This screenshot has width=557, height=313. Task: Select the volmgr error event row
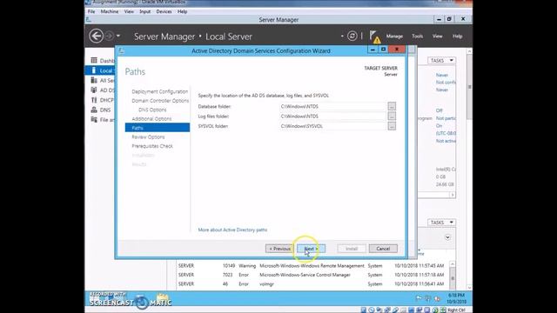[313, 284]
